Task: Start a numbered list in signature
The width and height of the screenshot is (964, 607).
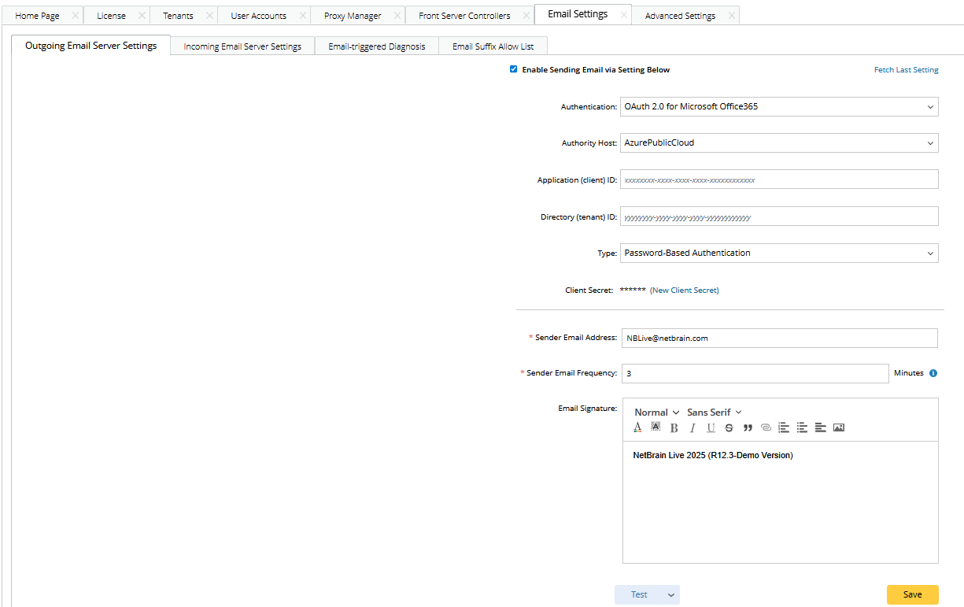Action: tap(784, 428)
